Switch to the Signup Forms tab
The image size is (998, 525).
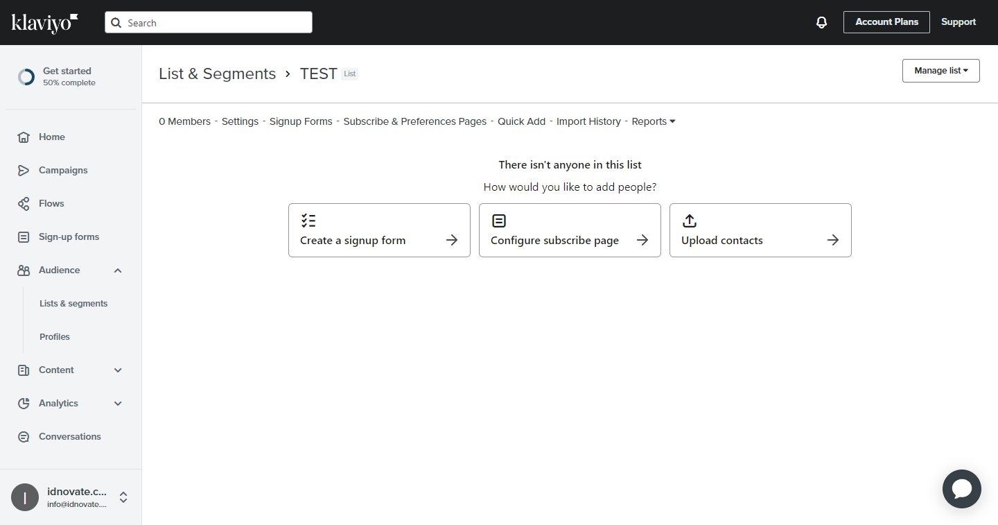click(301, 121)
